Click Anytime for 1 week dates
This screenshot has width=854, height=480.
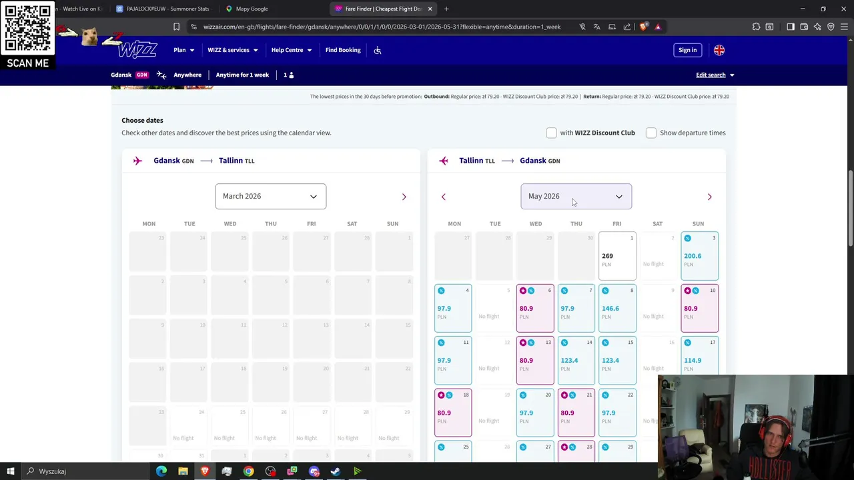[x=242, y=75]
